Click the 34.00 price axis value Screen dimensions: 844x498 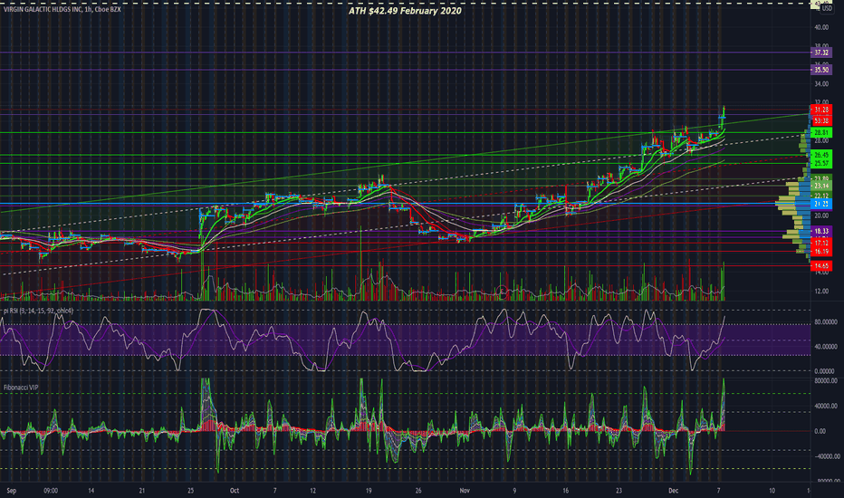click(821, 84)
